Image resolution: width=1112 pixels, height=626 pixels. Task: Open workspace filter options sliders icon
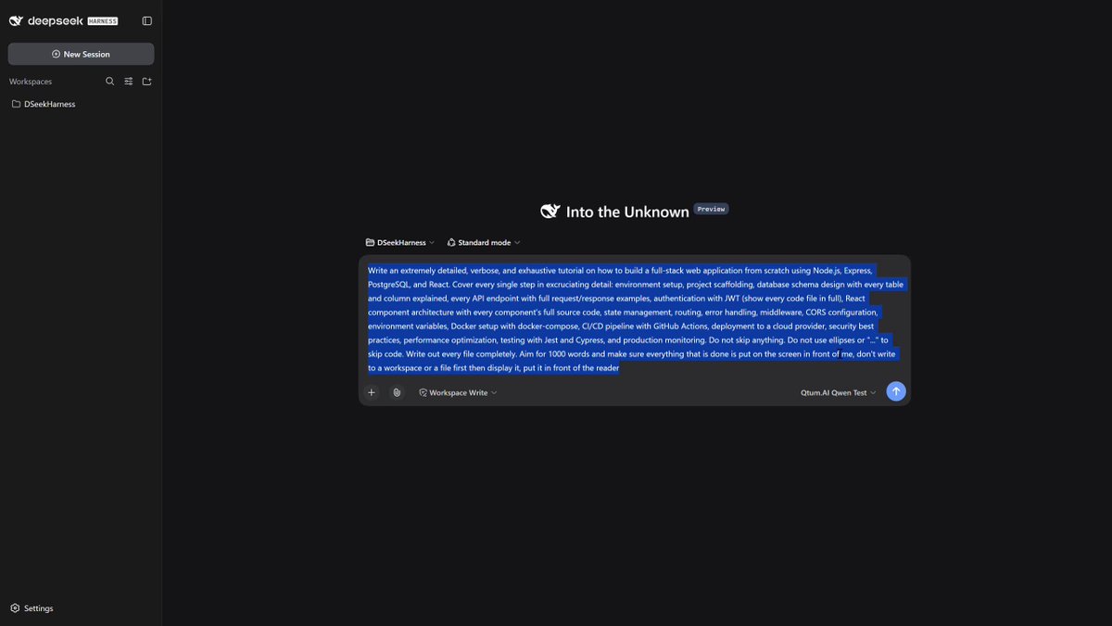[129, 82]
